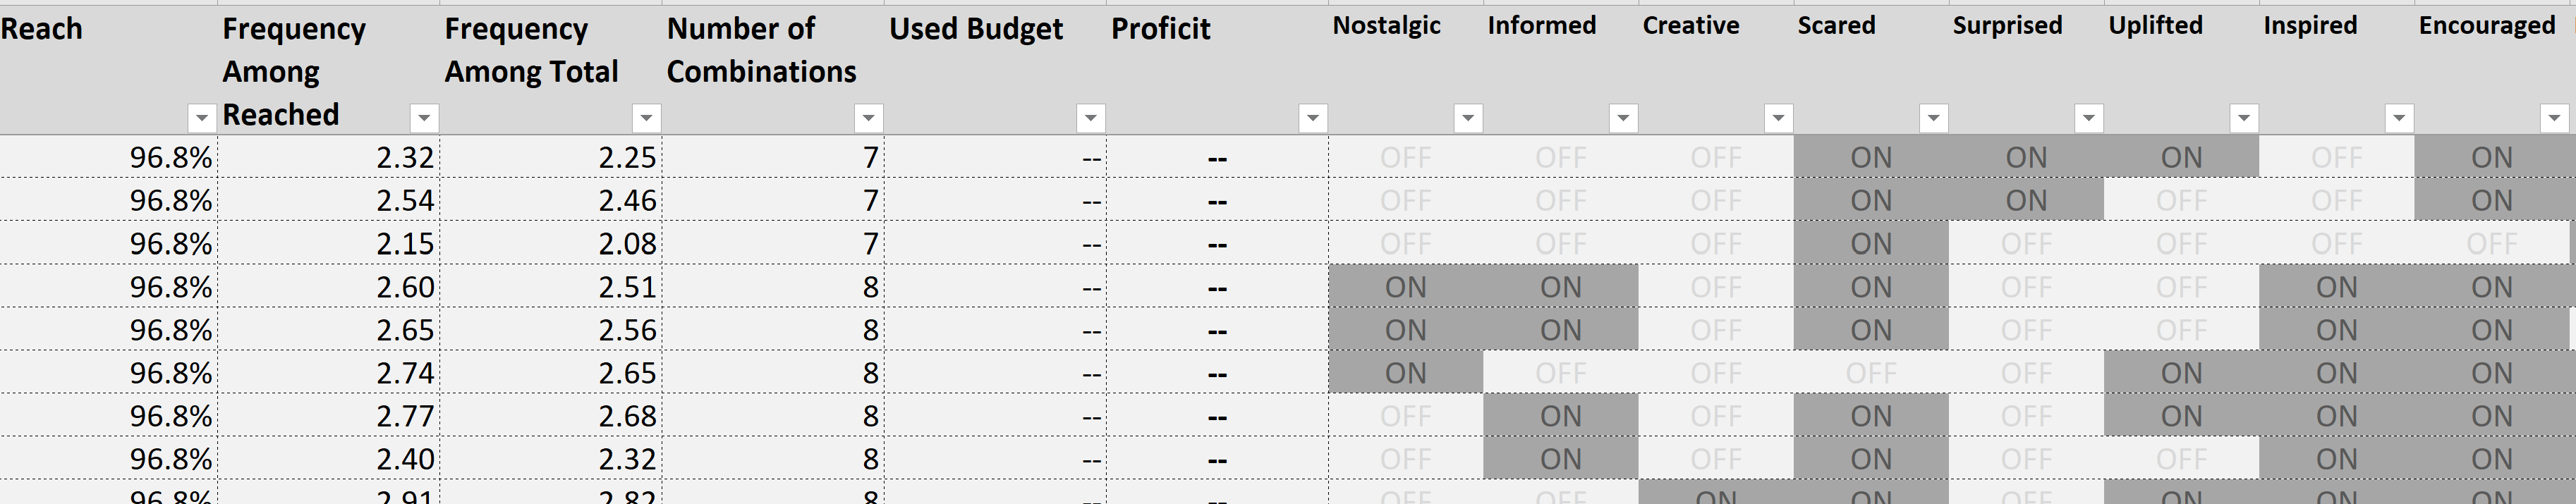This screenshot has width=2576, height=504.
Task: Open the Reach column filter dropdown
Action: coord(202,118)
